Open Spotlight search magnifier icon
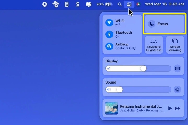188x125 pixels. pos(120,4)
